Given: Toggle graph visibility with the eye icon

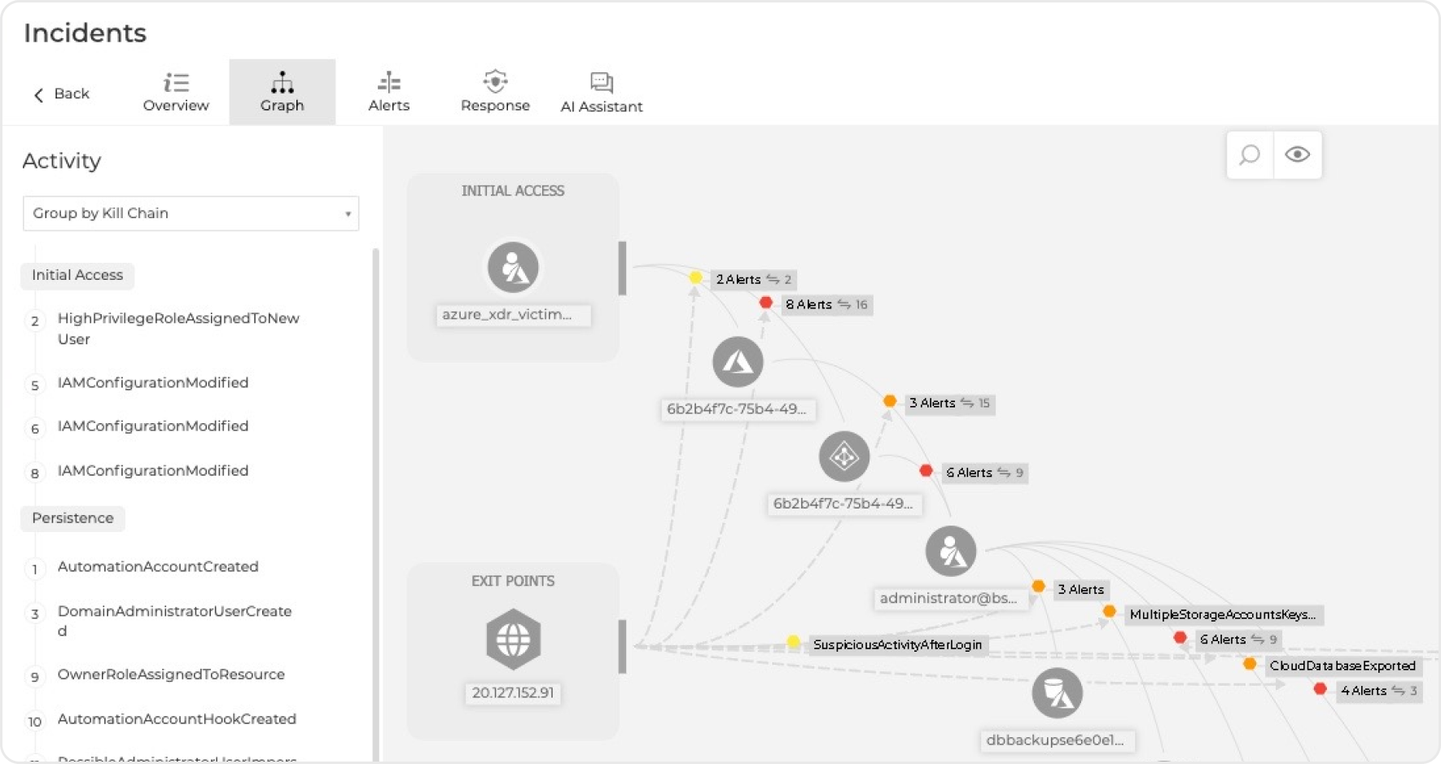Looking at the screenshot, I should [1298, 155].
